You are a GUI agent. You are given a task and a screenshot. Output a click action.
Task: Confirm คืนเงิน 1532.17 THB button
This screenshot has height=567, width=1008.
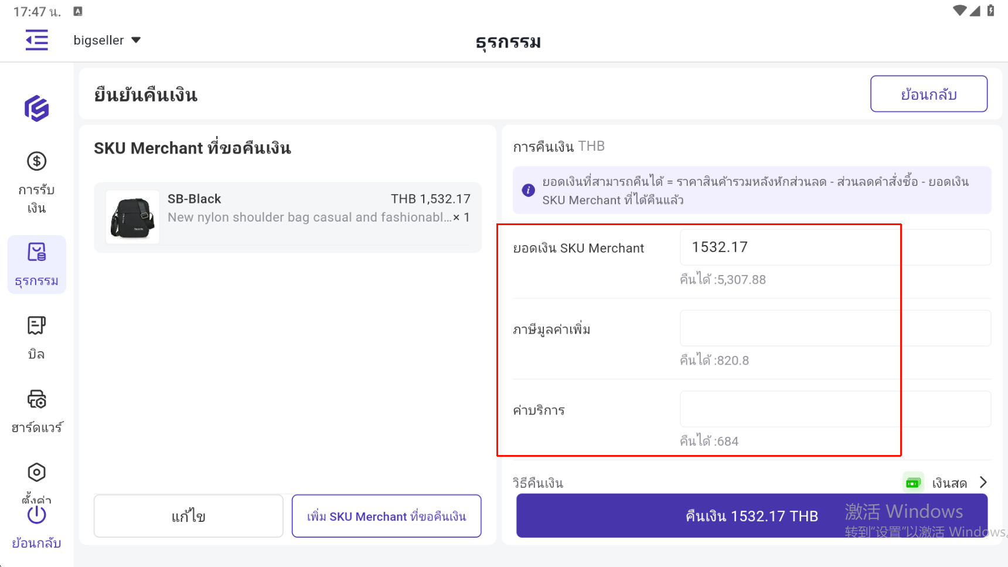(751, 516)
